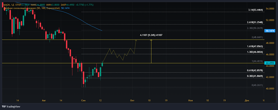278x110 pixels.
Task: Select Fibonacci level 1.618(47.0563) label
Action: point(255,46)
